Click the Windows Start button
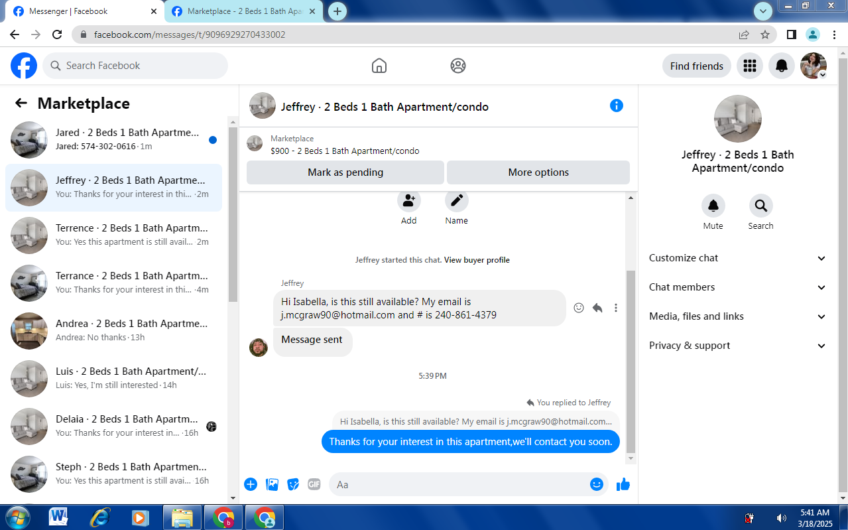Viewport: 848px width, 530px height. pyautogui.click(x=17, y=517)
